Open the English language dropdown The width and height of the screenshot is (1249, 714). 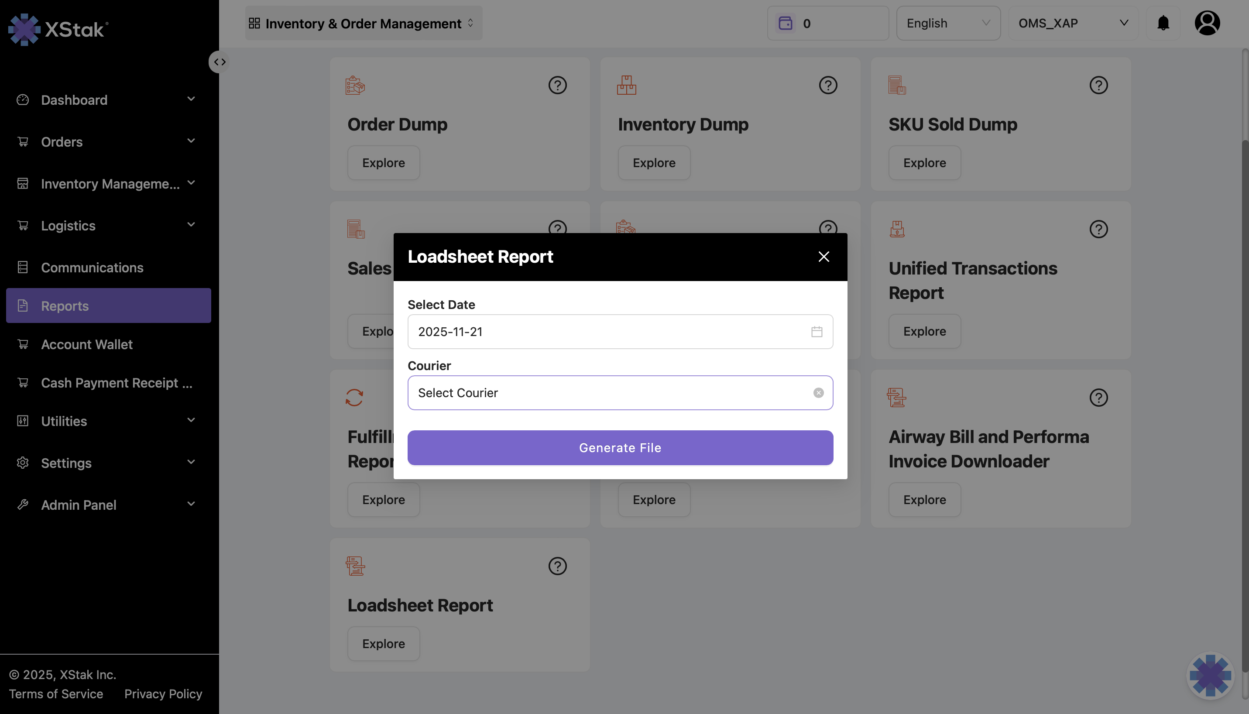pos(947,23)
